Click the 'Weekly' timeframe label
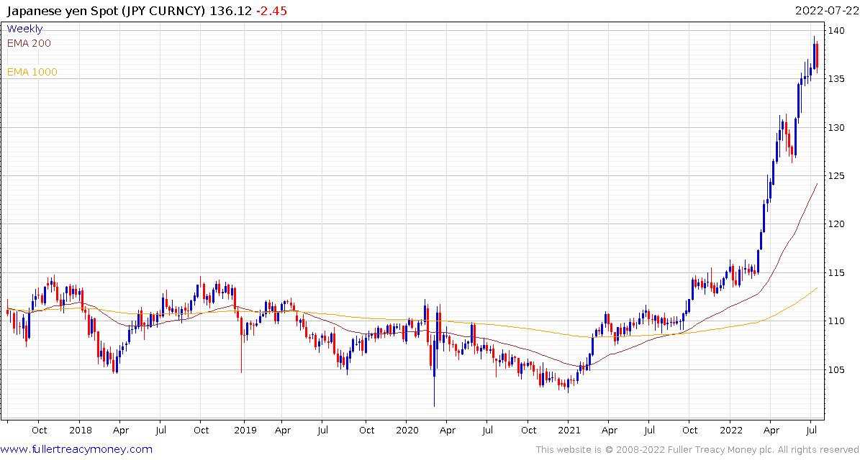Viewport: 860px width, 460px height. [24, 29]
